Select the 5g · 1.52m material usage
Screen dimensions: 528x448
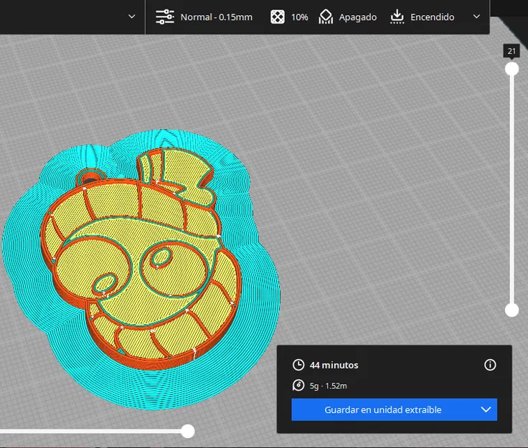(329, 386)
